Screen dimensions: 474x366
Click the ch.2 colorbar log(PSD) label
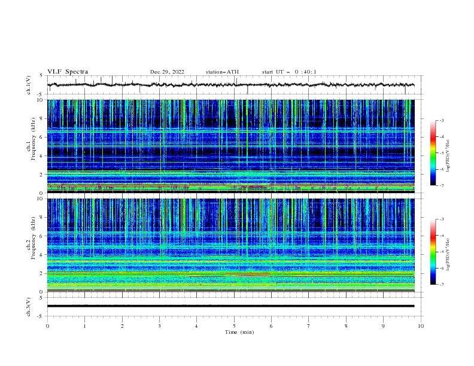pyautogui.click(x=448, y=255)
